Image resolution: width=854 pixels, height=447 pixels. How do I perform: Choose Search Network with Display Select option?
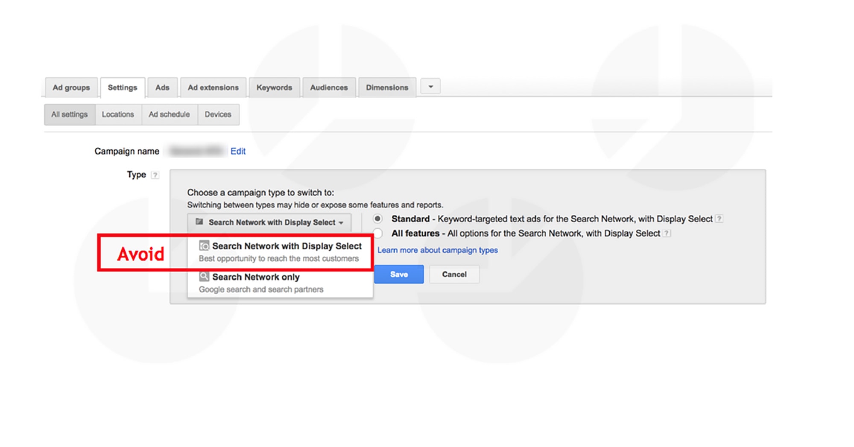pyautogui.click(x=280, y=252)
